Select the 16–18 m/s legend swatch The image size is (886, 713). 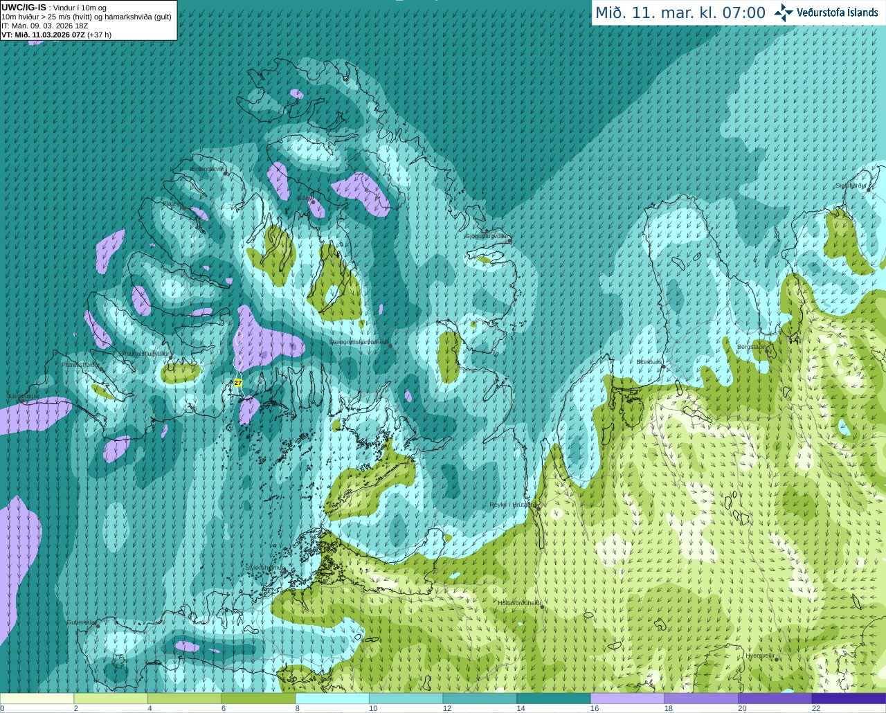[627, 698]
